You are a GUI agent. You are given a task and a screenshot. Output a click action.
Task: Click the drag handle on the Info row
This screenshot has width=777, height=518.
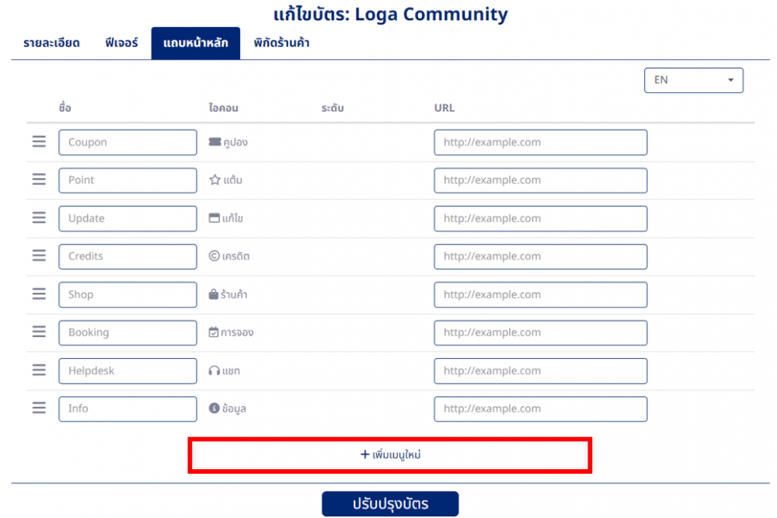38,407
